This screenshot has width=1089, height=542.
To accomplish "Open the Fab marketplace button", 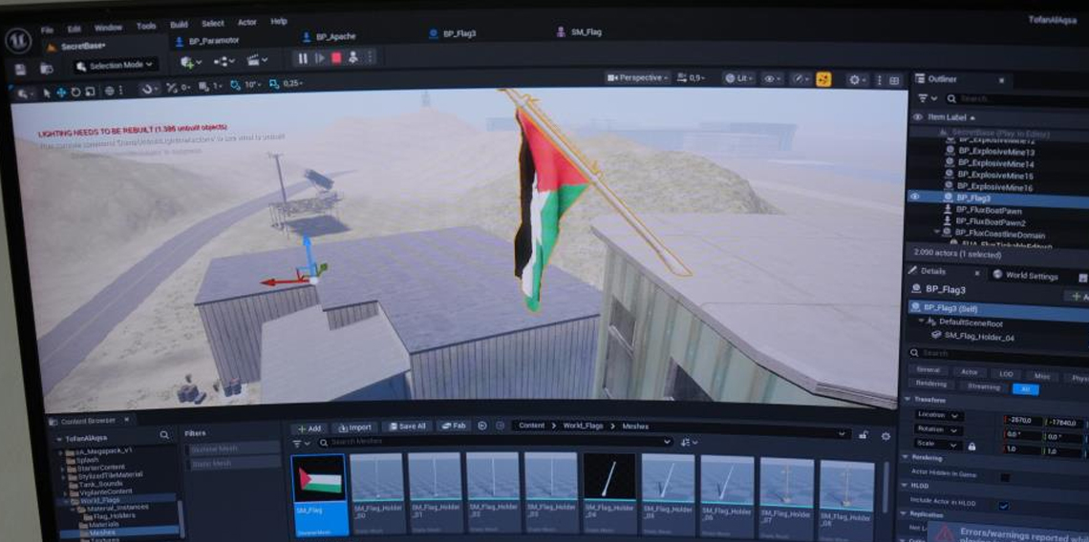I will click(x=454, y=426).
